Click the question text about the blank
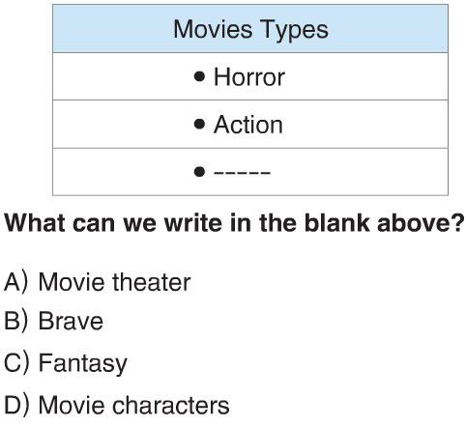The height and width of the screenshot is (427, 466). (x=234, y=223)
